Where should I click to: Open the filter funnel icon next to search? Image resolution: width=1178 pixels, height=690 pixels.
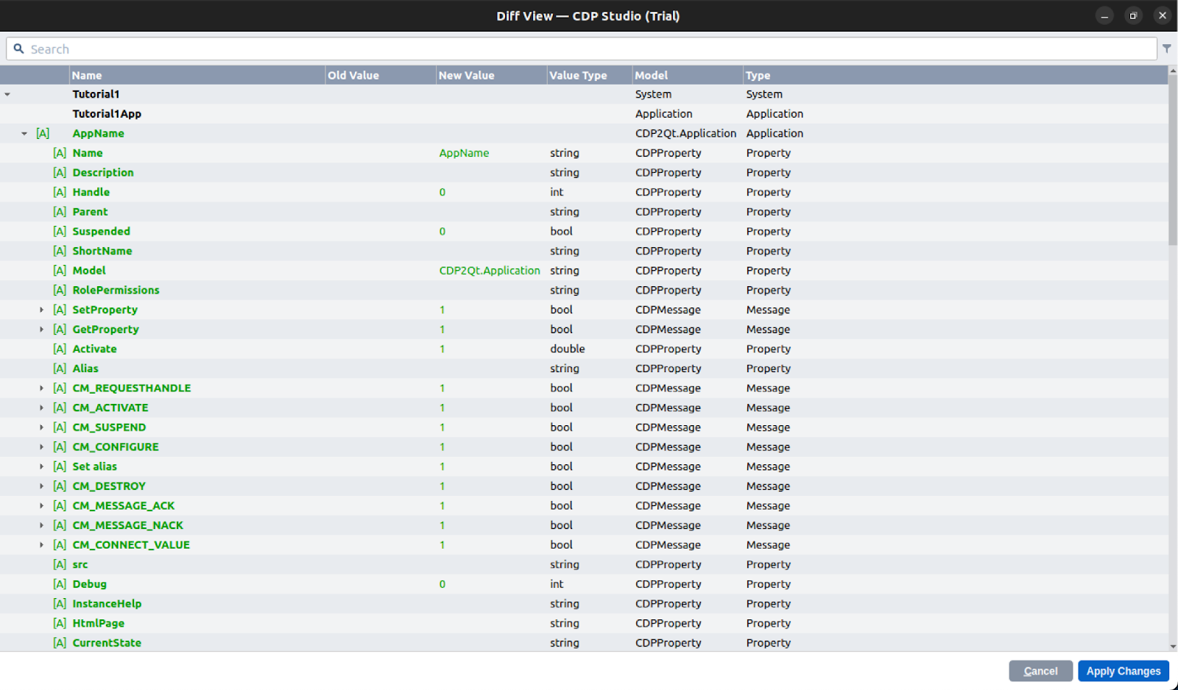click(1167, 49)
